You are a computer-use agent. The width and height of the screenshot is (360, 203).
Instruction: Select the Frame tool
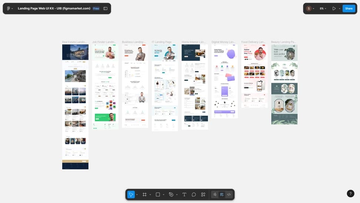tap(144, 194)
